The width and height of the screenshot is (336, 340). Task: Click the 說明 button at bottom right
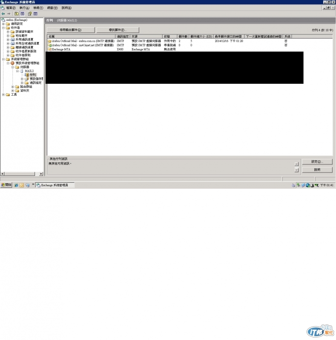(317, 170)
